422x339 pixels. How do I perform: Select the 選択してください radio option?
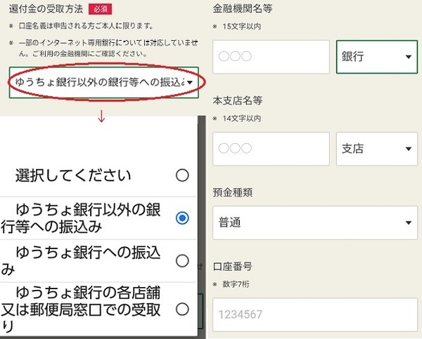click(x=182, y=175)
